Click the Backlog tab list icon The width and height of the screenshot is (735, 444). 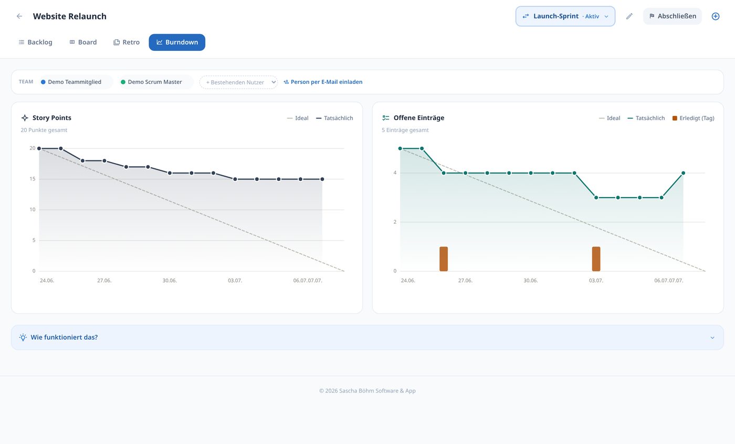[x=22, y=42]
